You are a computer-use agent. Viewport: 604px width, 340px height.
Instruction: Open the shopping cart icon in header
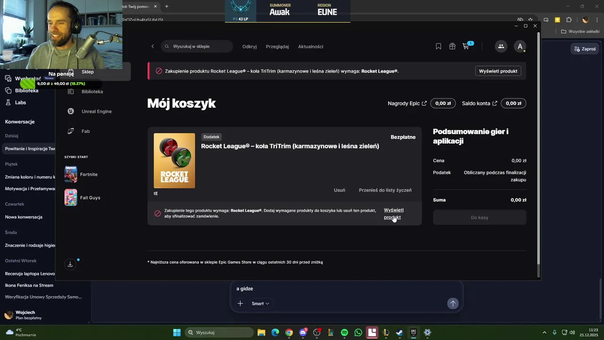tap(466, 46)
